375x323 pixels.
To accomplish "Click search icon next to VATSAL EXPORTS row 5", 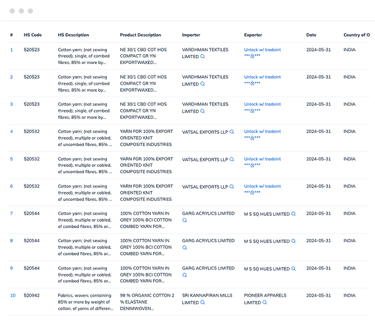I will click(231, 159).
